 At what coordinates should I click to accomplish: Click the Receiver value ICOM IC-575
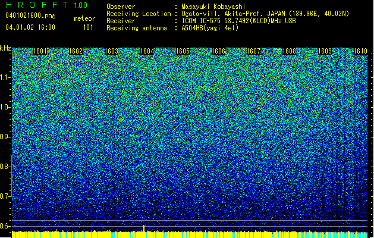click(x=202, y=21)
